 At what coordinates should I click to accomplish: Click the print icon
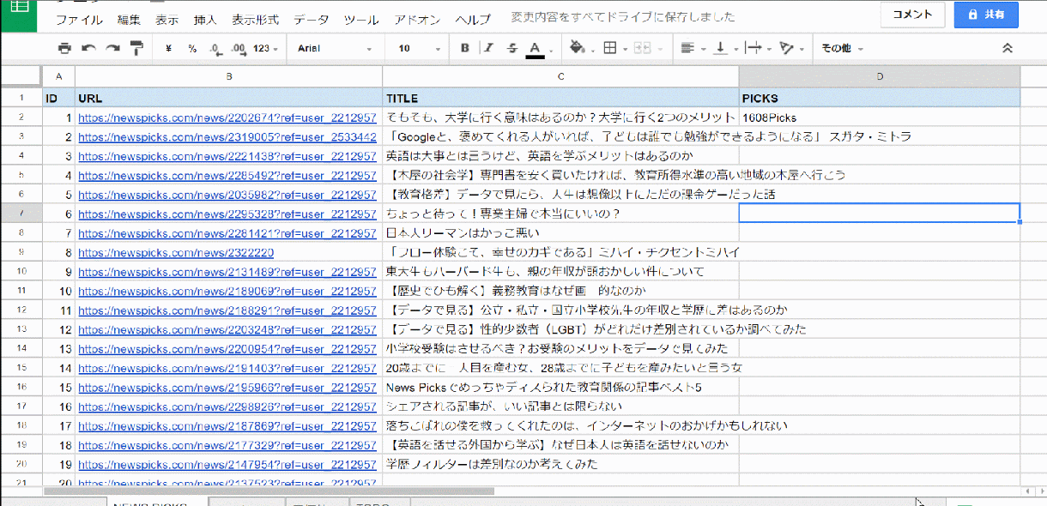pos(64,48)
